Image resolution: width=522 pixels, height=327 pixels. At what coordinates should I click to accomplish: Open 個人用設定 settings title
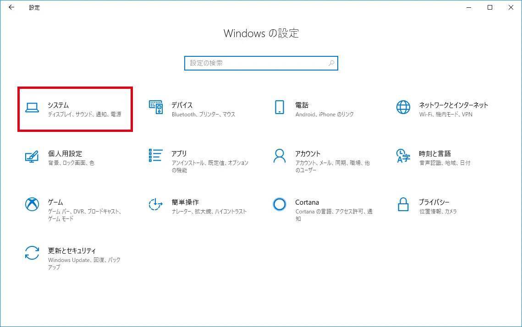pos(65,154)
